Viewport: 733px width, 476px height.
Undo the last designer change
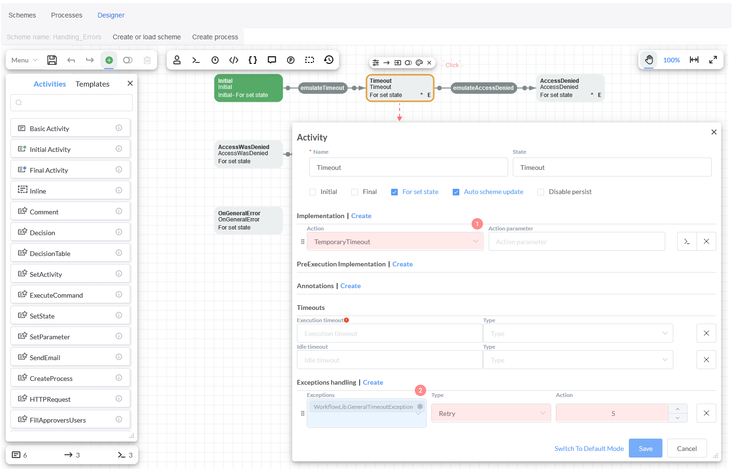[x=71, y=60]
